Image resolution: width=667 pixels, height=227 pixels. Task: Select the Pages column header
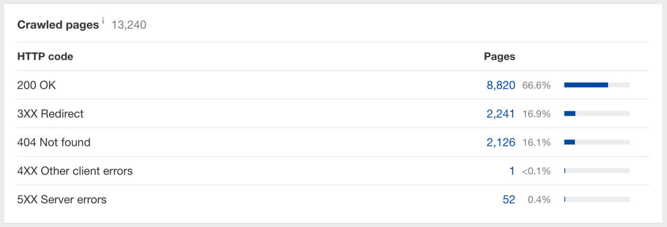pos(499,57)
